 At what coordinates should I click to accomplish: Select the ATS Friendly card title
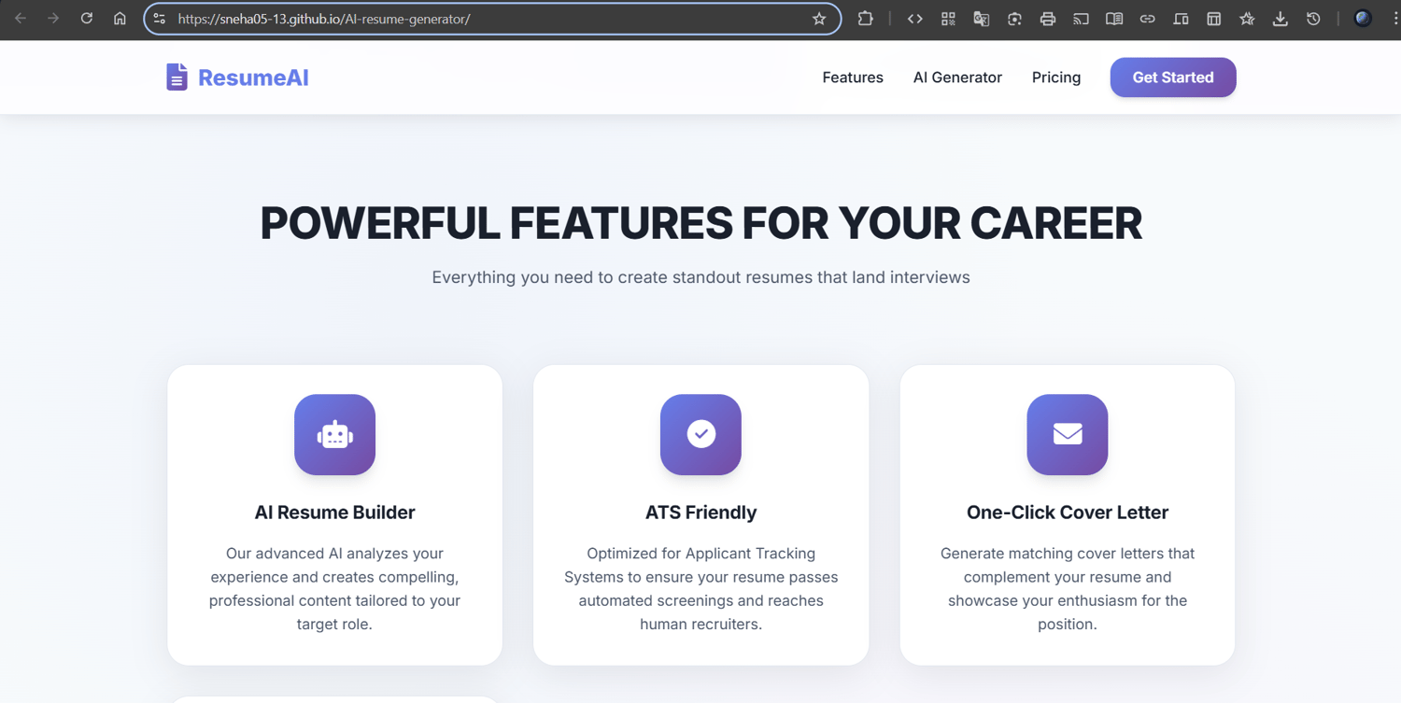click(700, 513)
